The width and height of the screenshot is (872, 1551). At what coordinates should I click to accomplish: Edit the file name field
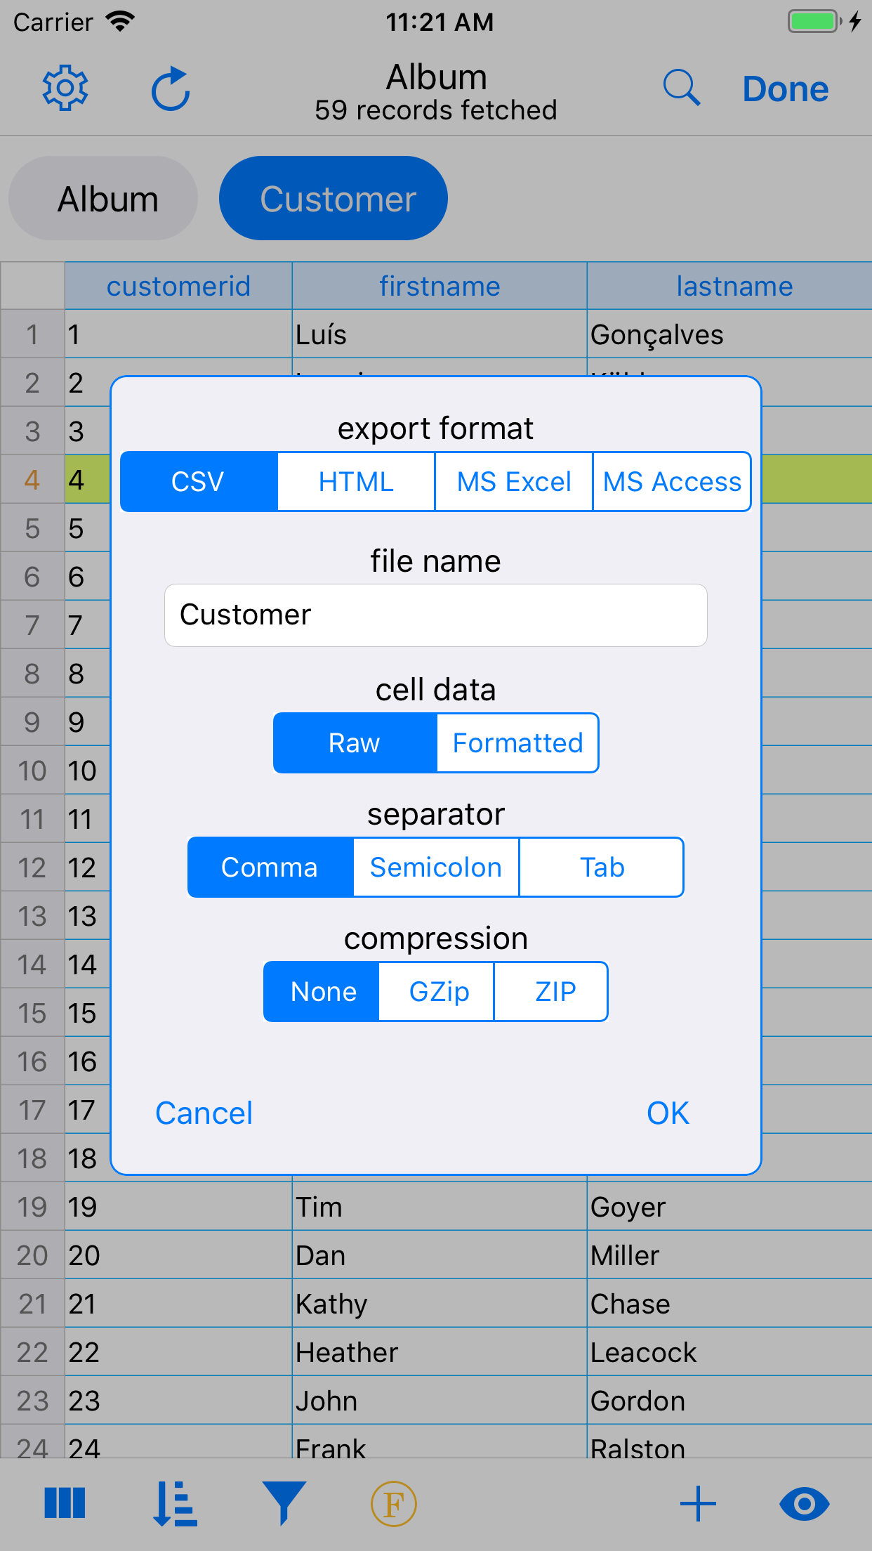pyautogui.click(x=435, y=614)
